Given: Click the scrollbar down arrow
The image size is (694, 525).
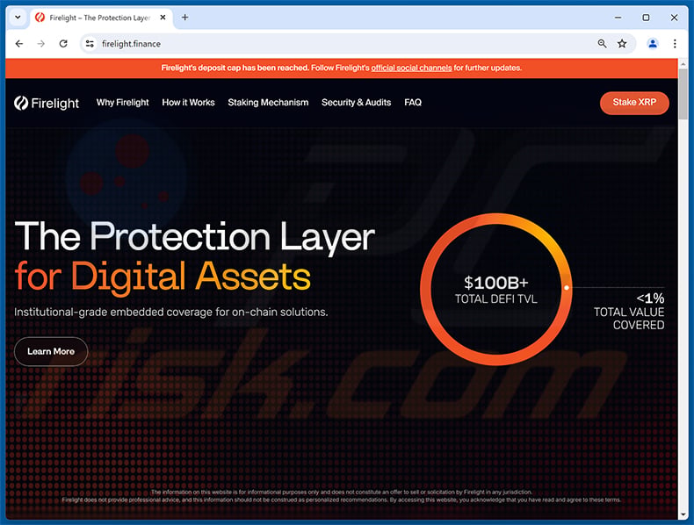Looking at the screenshot, I should [683, 514].
